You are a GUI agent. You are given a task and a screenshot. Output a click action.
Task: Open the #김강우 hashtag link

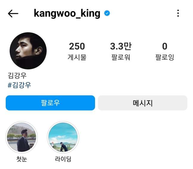pyautogui.click(x=19, y=85)
